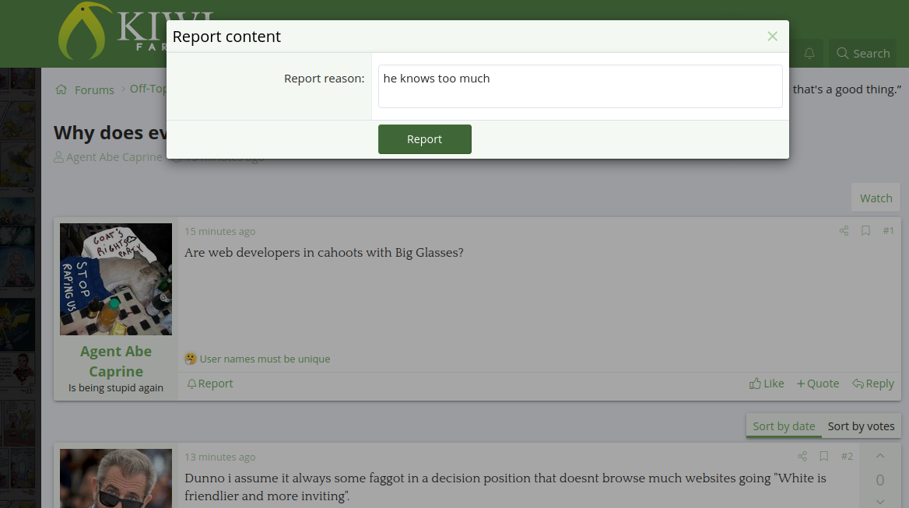Switch to Sort by votes tab
The width and height of the screenshot is (909, 508).
pyautogui.click(x=861, y=426)
